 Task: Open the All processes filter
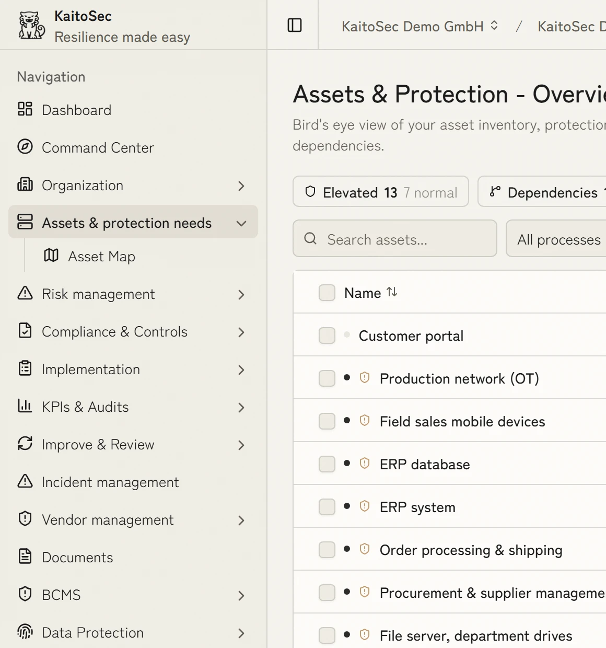click(x=556, y=239)
